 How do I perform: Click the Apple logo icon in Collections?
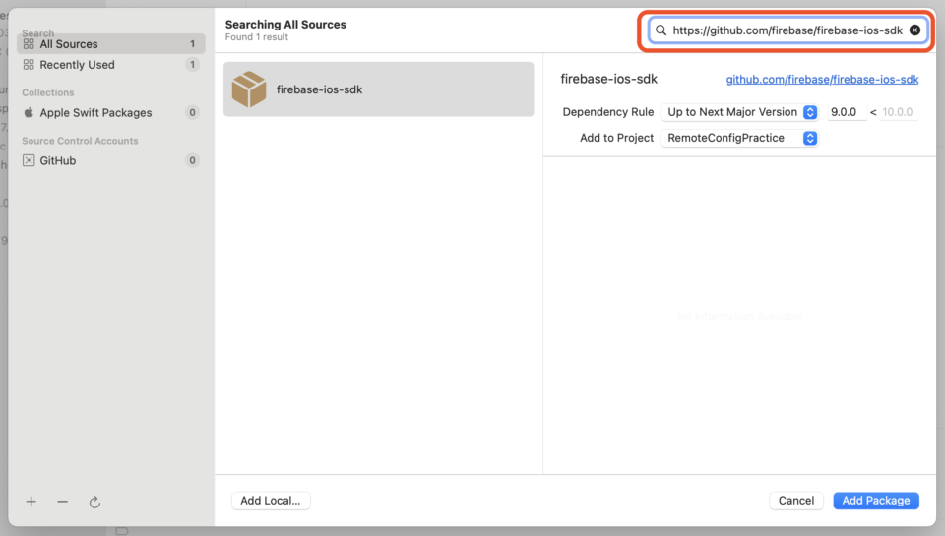tap(29, 113)
